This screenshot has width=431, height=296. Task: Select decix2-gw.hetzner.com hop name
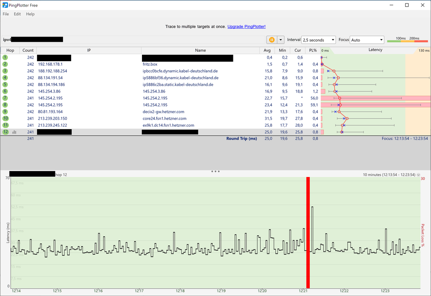[164, 112]
